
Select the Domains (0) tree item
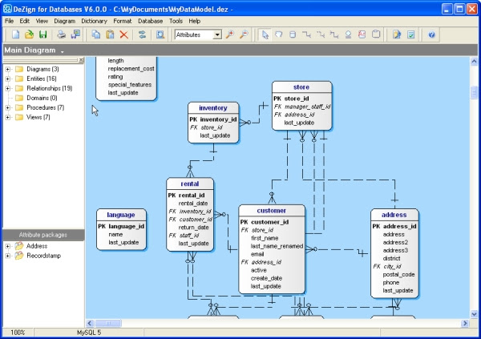tap(42, 98)
